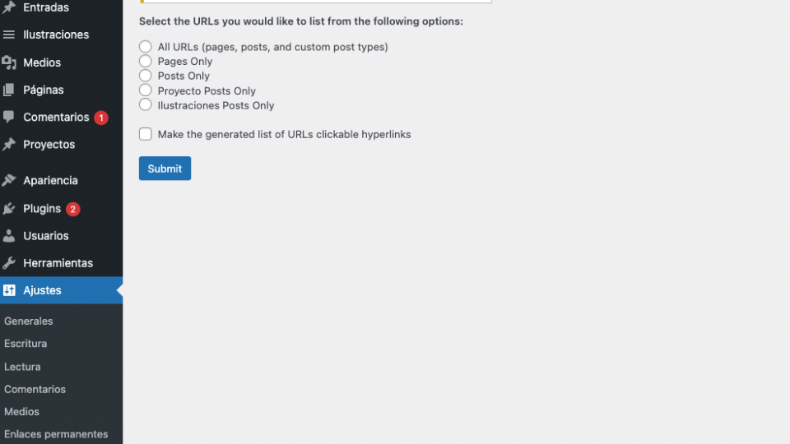The width and height of the screenshot is (790, 444).
Task: Click the Ilustraciones list icon
Action: 8,35
